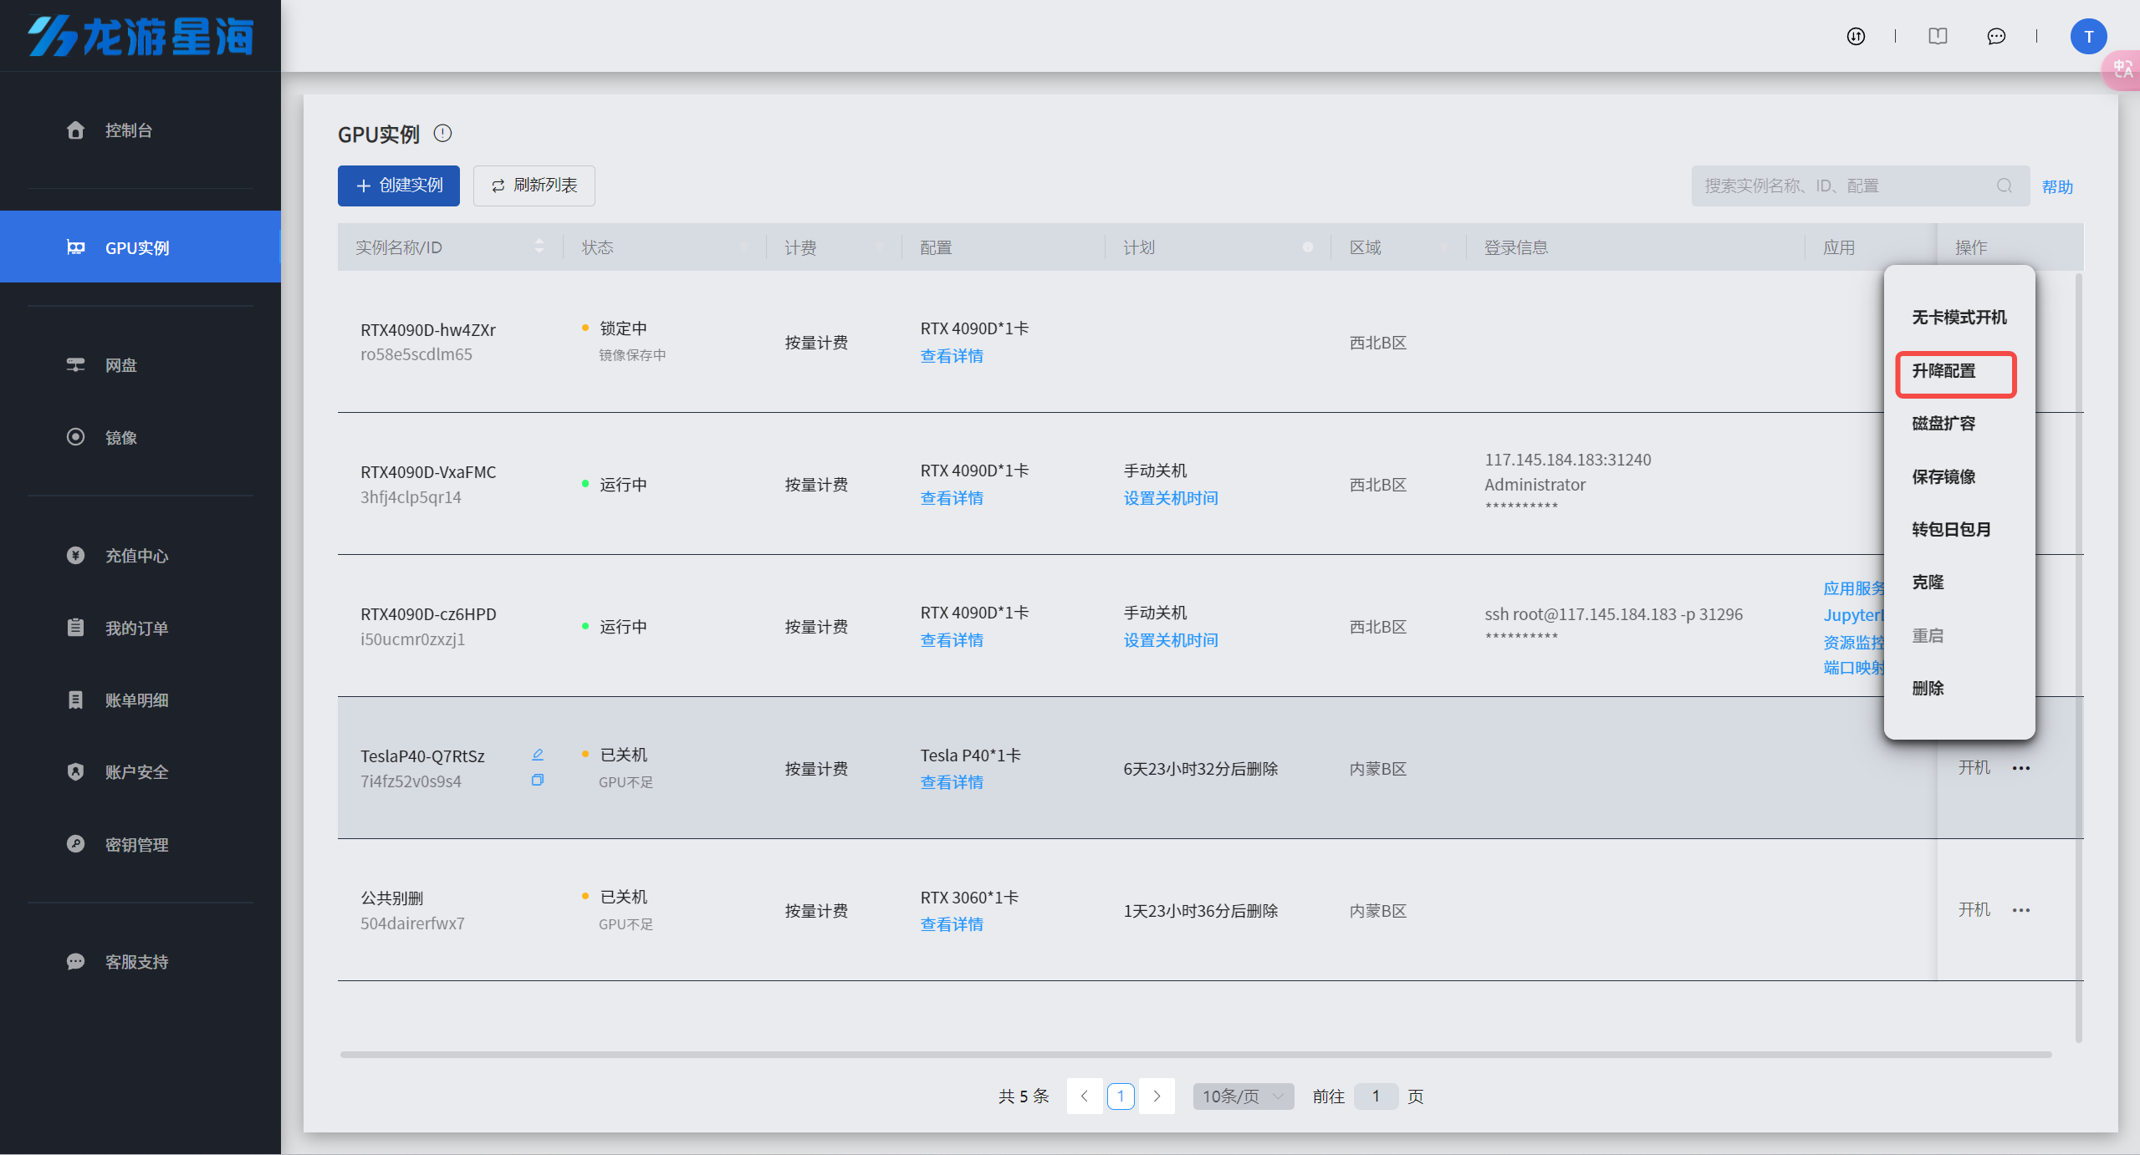
Task: Go to 镜像 in the sidebar
Action: pos(121,437)
